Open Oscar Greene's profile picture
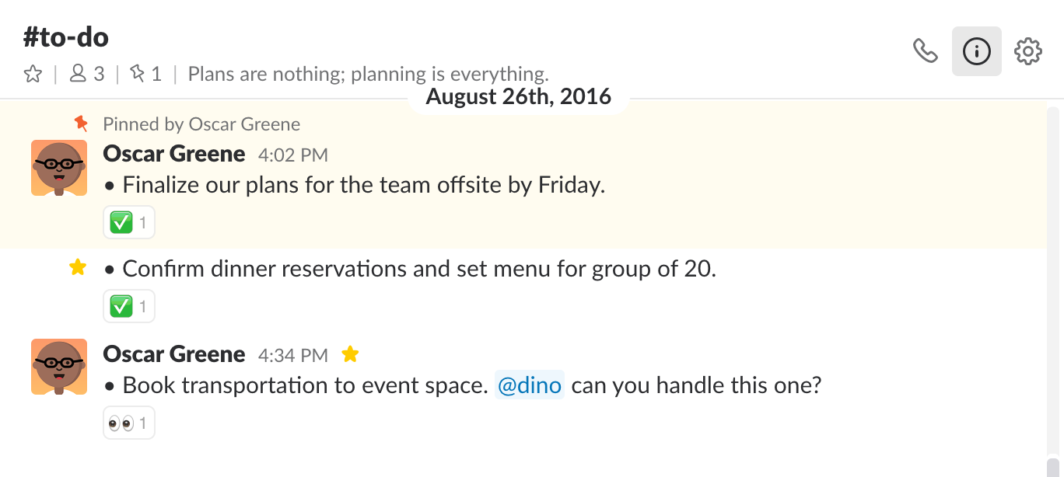The image size is (1064, 477). pos(58,167)
